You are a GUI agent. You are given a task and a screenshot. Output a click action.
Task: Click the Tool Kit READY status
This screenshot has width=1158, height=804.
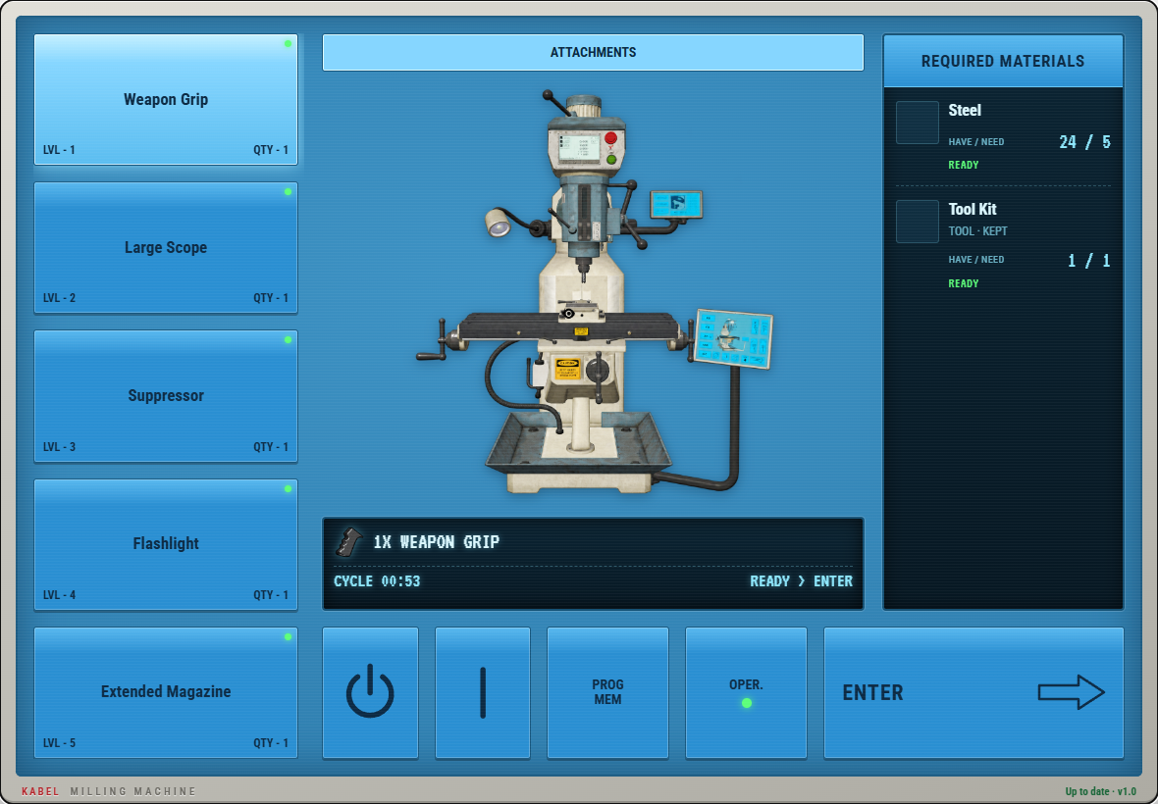coord(963,284)
